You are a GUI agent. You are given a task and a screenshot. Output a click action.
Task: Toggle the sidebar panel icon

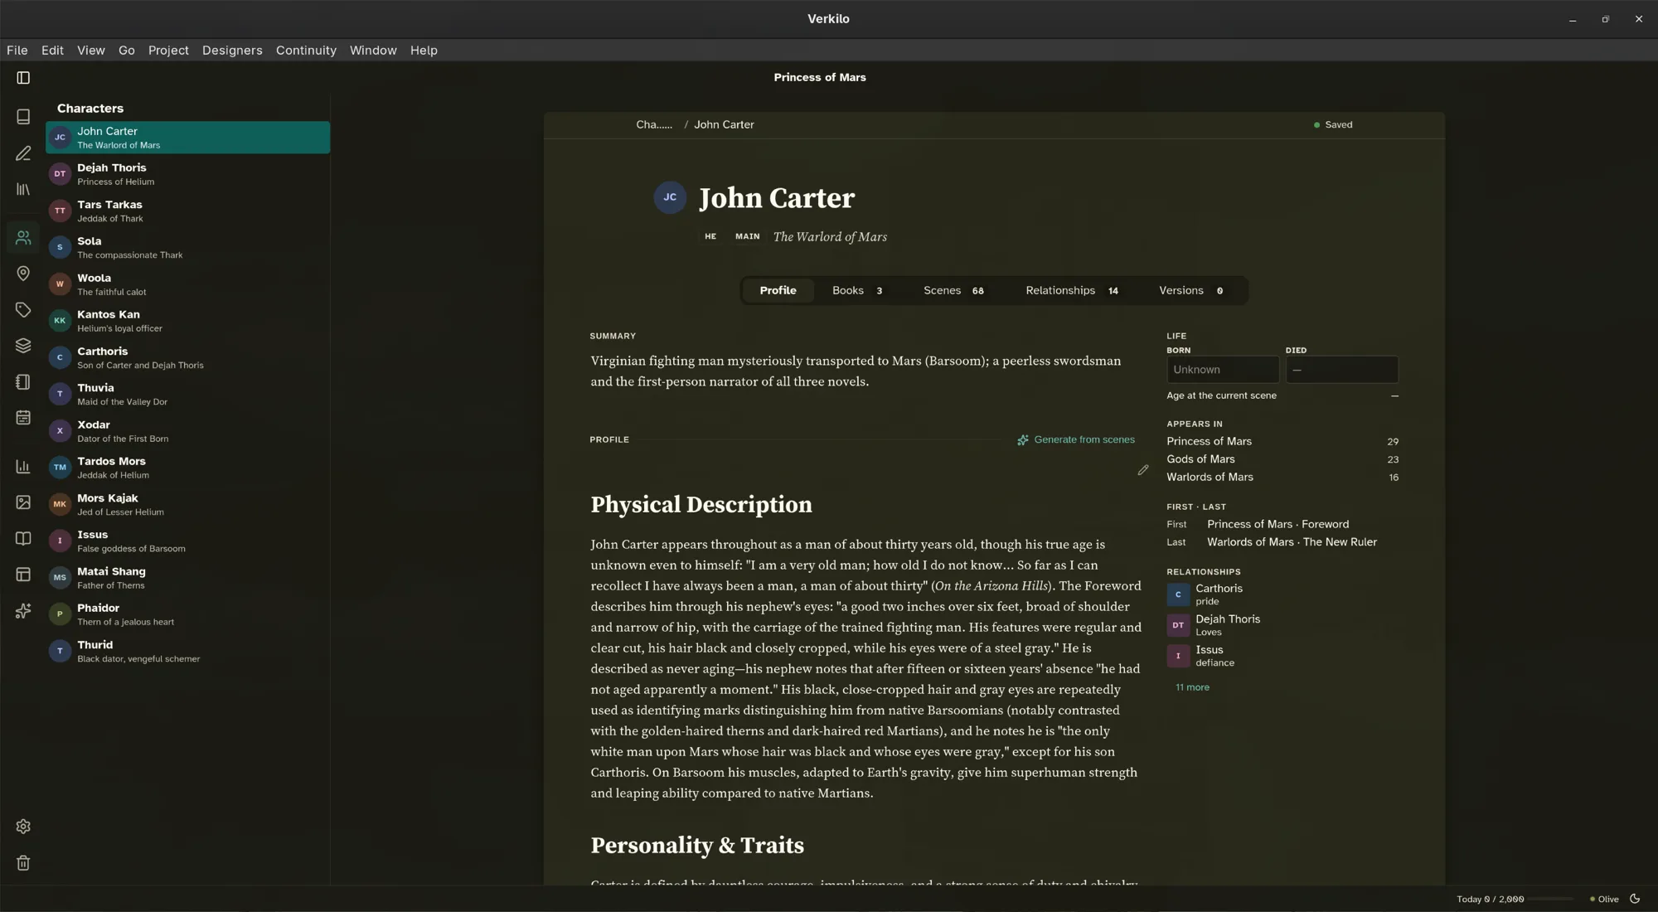click(x=23, y=78)
